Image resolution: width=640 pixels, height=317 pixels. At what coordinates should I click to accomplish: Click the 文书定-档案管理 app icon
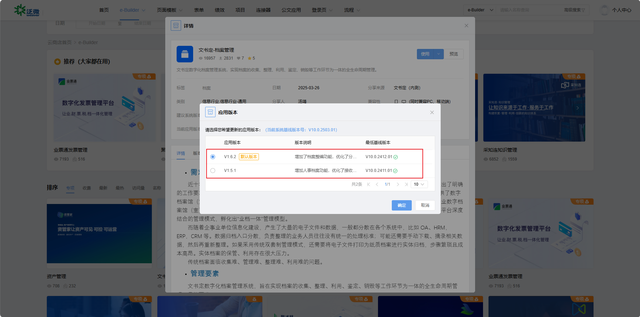pyautogui.click(x=185, y=54)
